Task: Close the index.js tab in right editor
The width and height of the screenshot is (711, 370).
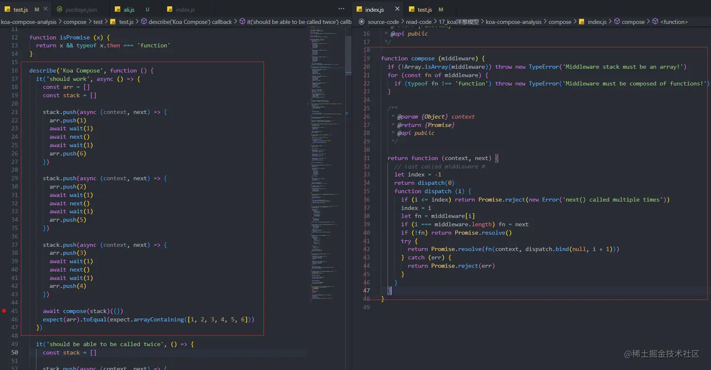Action: pyautogui.click(x=397, y=9)
